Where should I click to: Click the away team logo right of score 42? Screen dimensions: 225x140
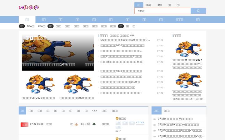pos(94,124)
